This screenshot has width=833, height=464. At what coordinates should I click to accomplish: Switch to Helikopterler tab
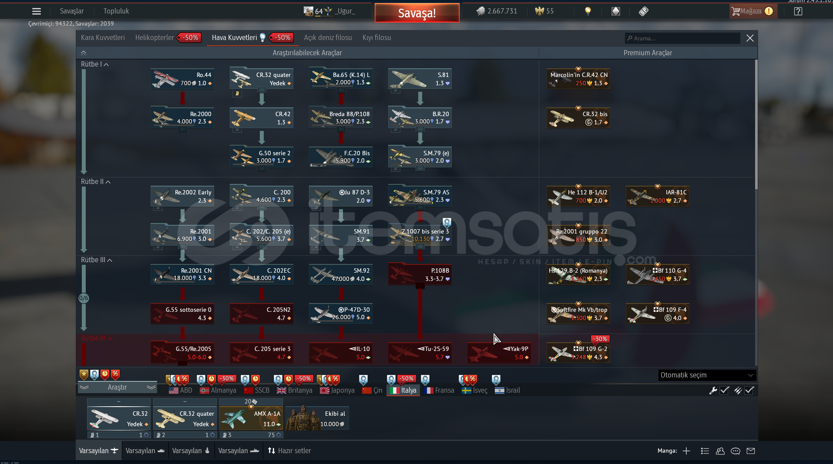coord(155,38)
